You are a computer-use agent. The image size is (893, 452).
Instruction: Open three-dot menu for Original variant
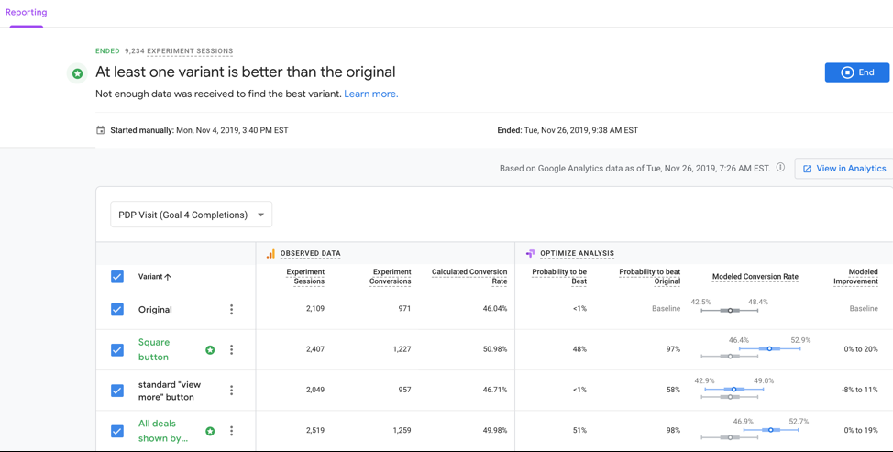(231, 310)
